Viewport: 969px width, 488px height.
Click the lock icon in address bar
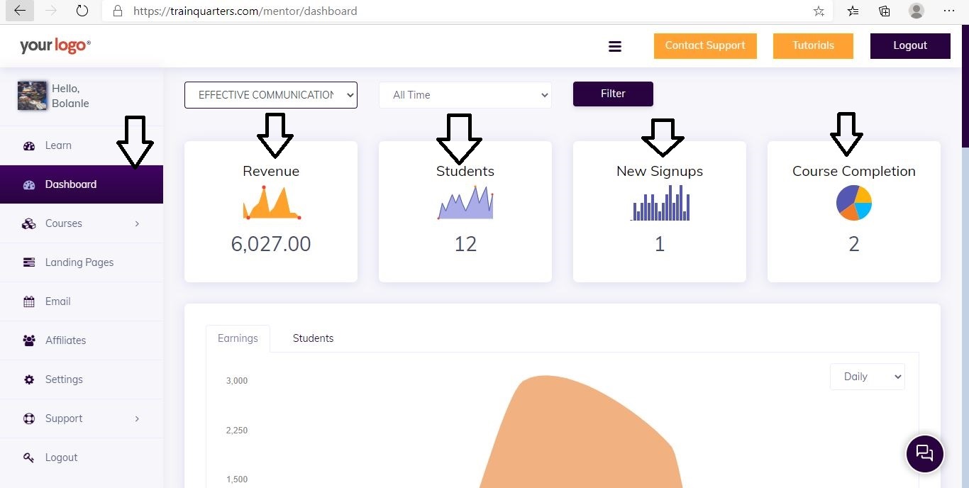point(118,11)
